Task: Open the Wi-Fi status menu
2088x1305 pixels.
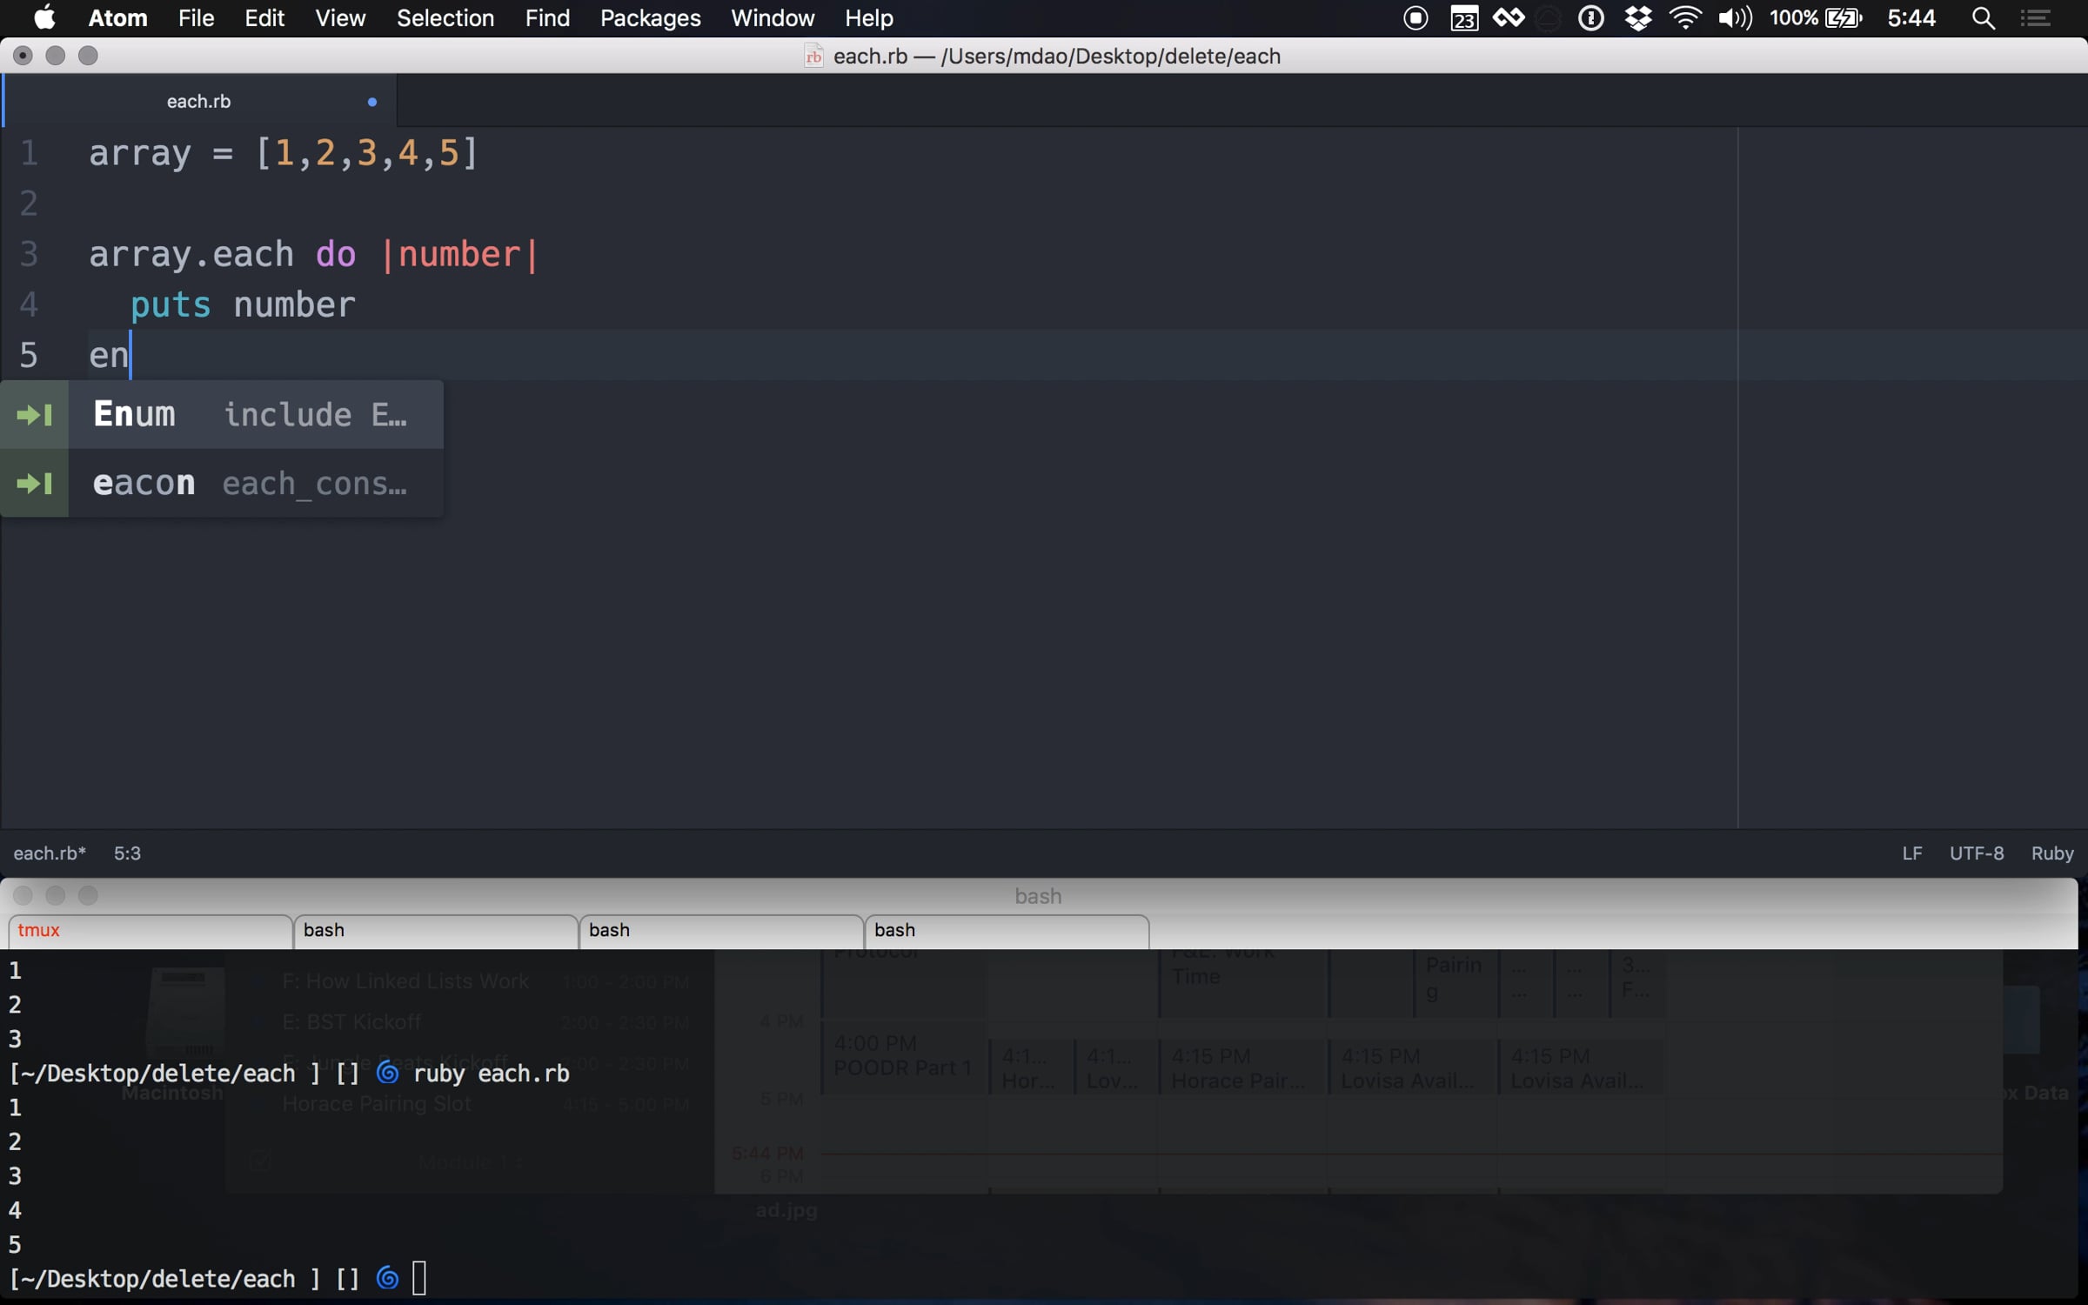Action: (1685, 17)
